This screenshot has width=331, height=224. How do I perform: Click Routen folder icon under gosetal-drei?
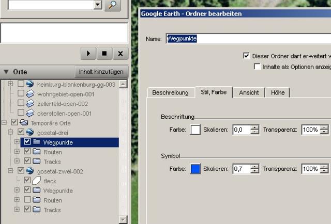pyautogui.click(x=37, y=151)
